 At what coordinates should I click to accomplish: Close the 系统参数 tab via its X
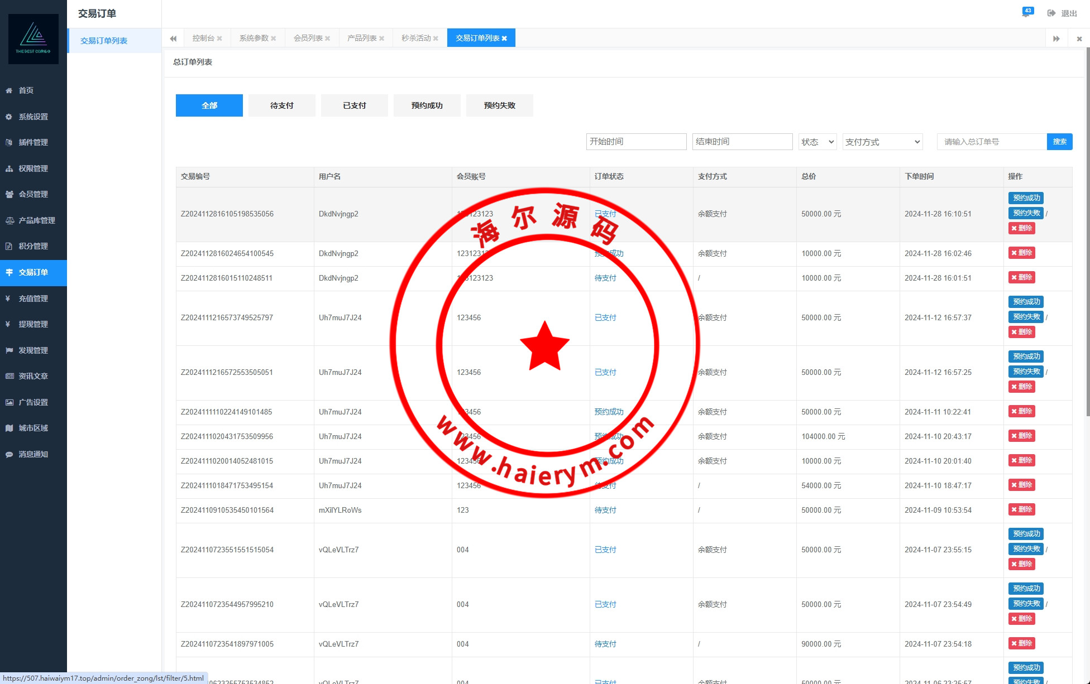tap(274, 38)
